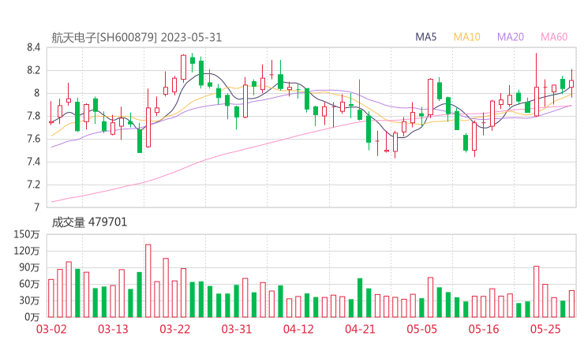This screenshot has width=584, height=347.
Task: Click the 0万 volume axis label
Action: [x=32, y=317]
